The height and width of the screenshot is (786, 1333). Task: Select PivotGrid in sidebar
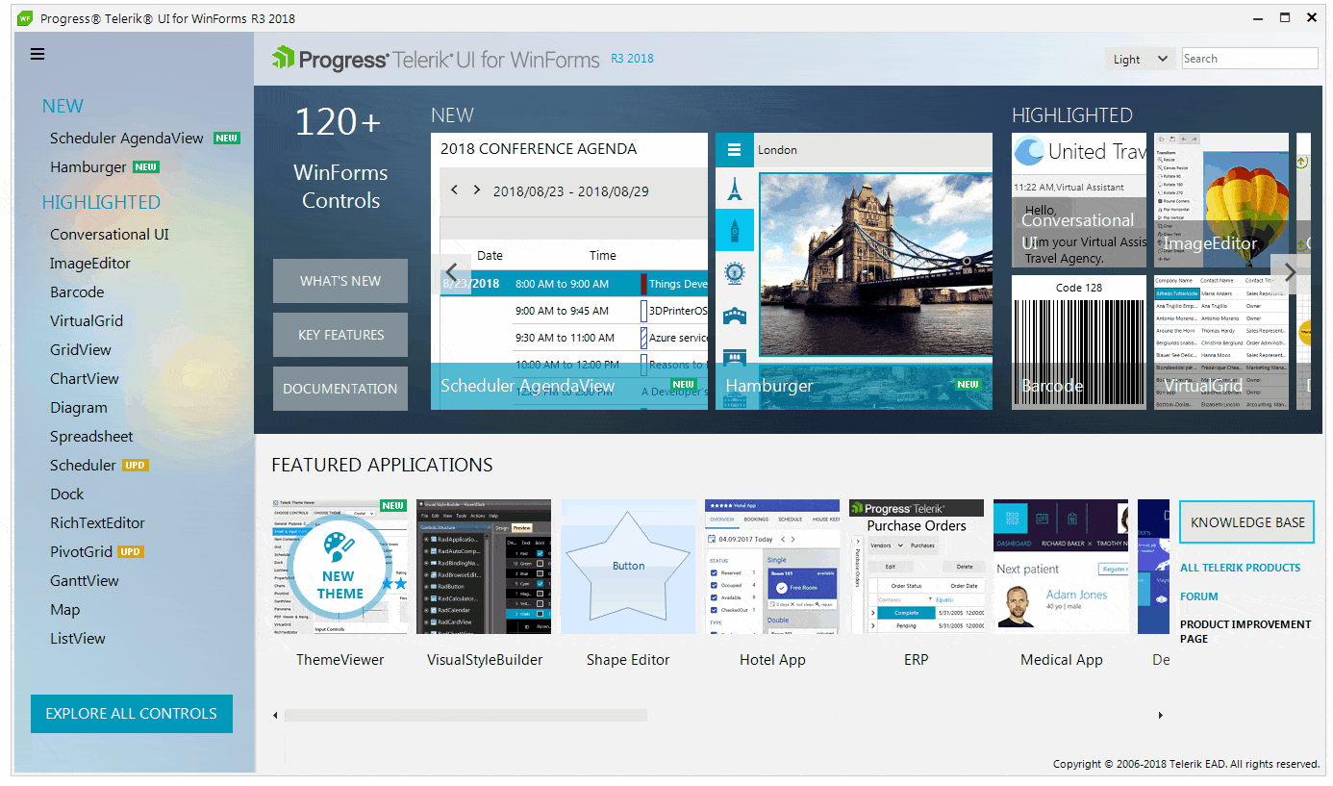coord(81,552)
